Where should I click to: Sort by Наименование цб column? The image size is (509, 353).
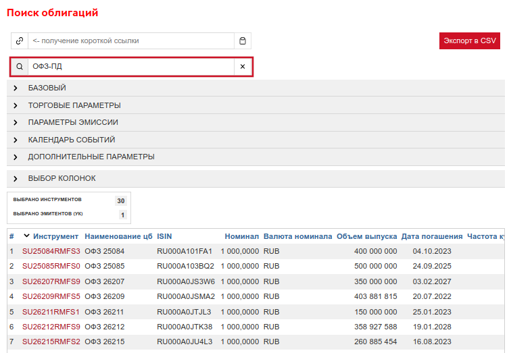118,237
